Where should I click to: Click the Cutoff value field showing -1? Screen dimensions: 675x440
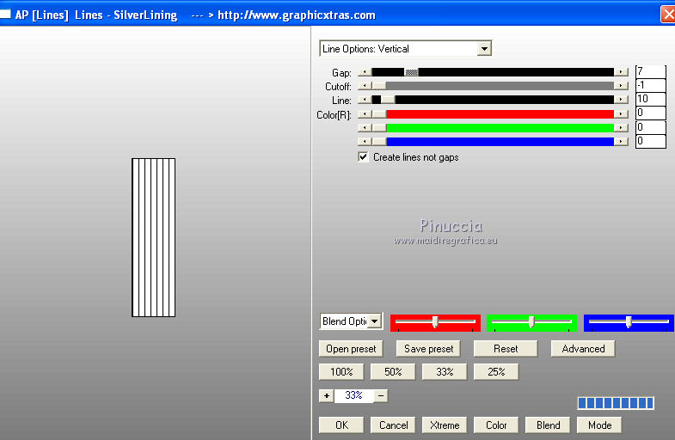[x=650, y=85]
